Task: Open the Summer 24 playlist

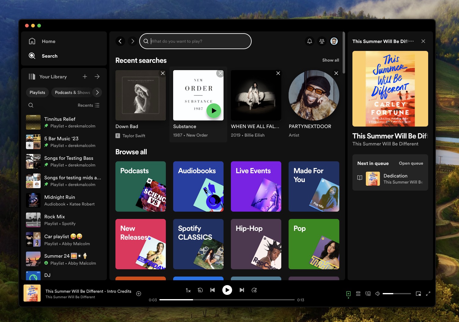Action: [64, 259]
